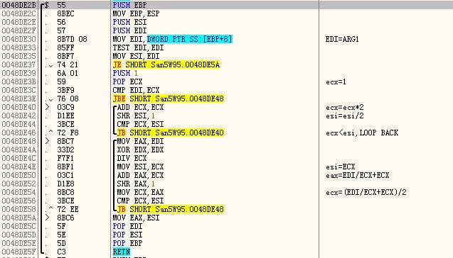Click the ecx<esi,LOOP BACK comment
This screenshot has width=453, height=258.
pyautogui.click(x=362, y=133)
